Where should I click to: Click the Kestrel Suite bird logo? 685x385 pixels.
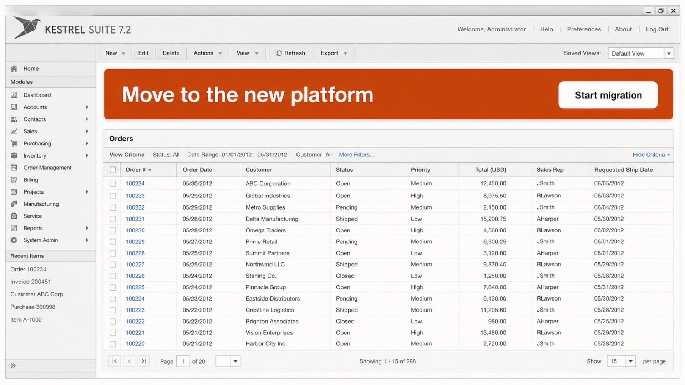pos(27,28)
